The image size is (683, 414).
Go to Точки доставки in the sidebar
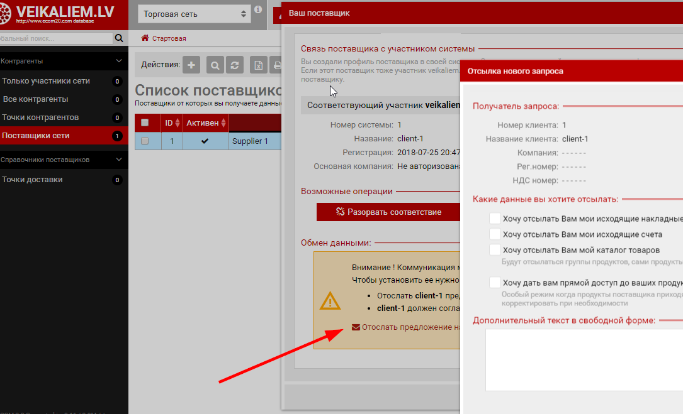(32, 180)
